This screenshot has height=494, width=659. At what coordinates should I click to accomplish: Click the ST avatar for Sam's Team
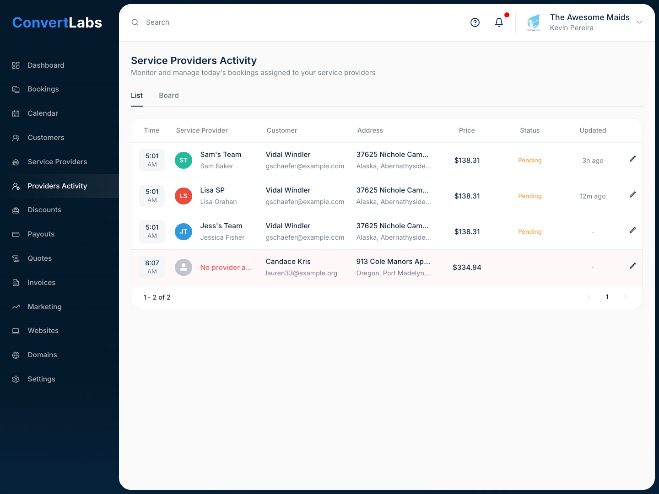(184, 161)
